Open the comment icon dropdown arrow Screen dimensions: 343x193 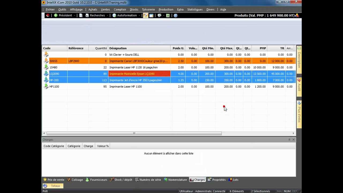pyautogui.click(x=163, y=16)
